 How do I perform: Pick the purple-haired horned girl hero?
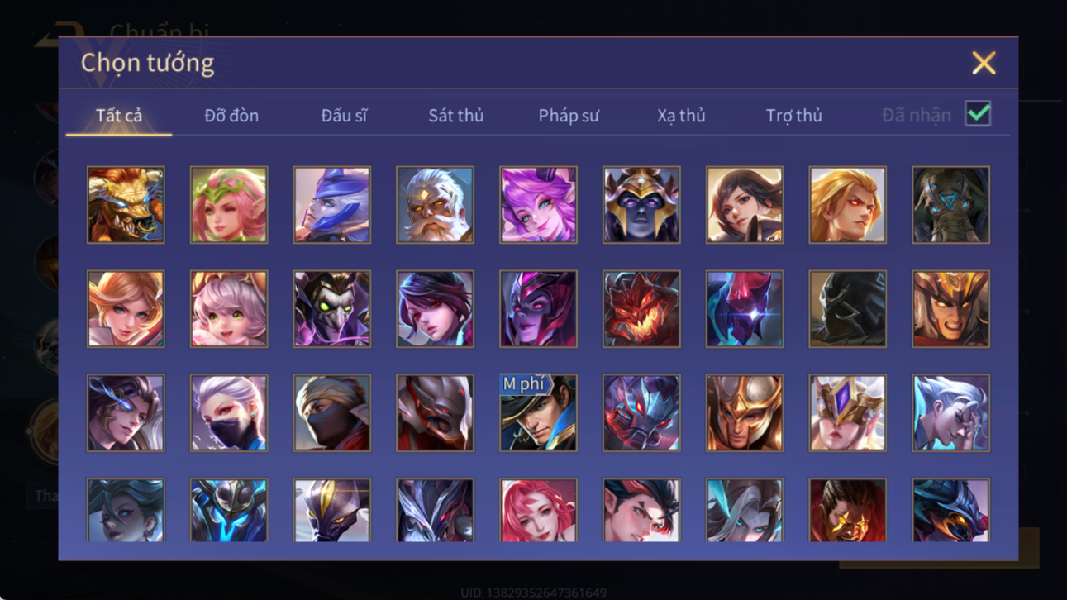pyautogui.click(x=538, y=205)
